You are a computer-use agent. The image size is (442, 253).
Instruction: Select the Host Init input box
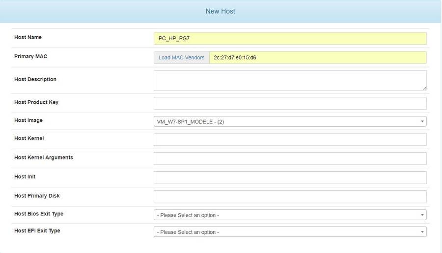tap(290, 178)
